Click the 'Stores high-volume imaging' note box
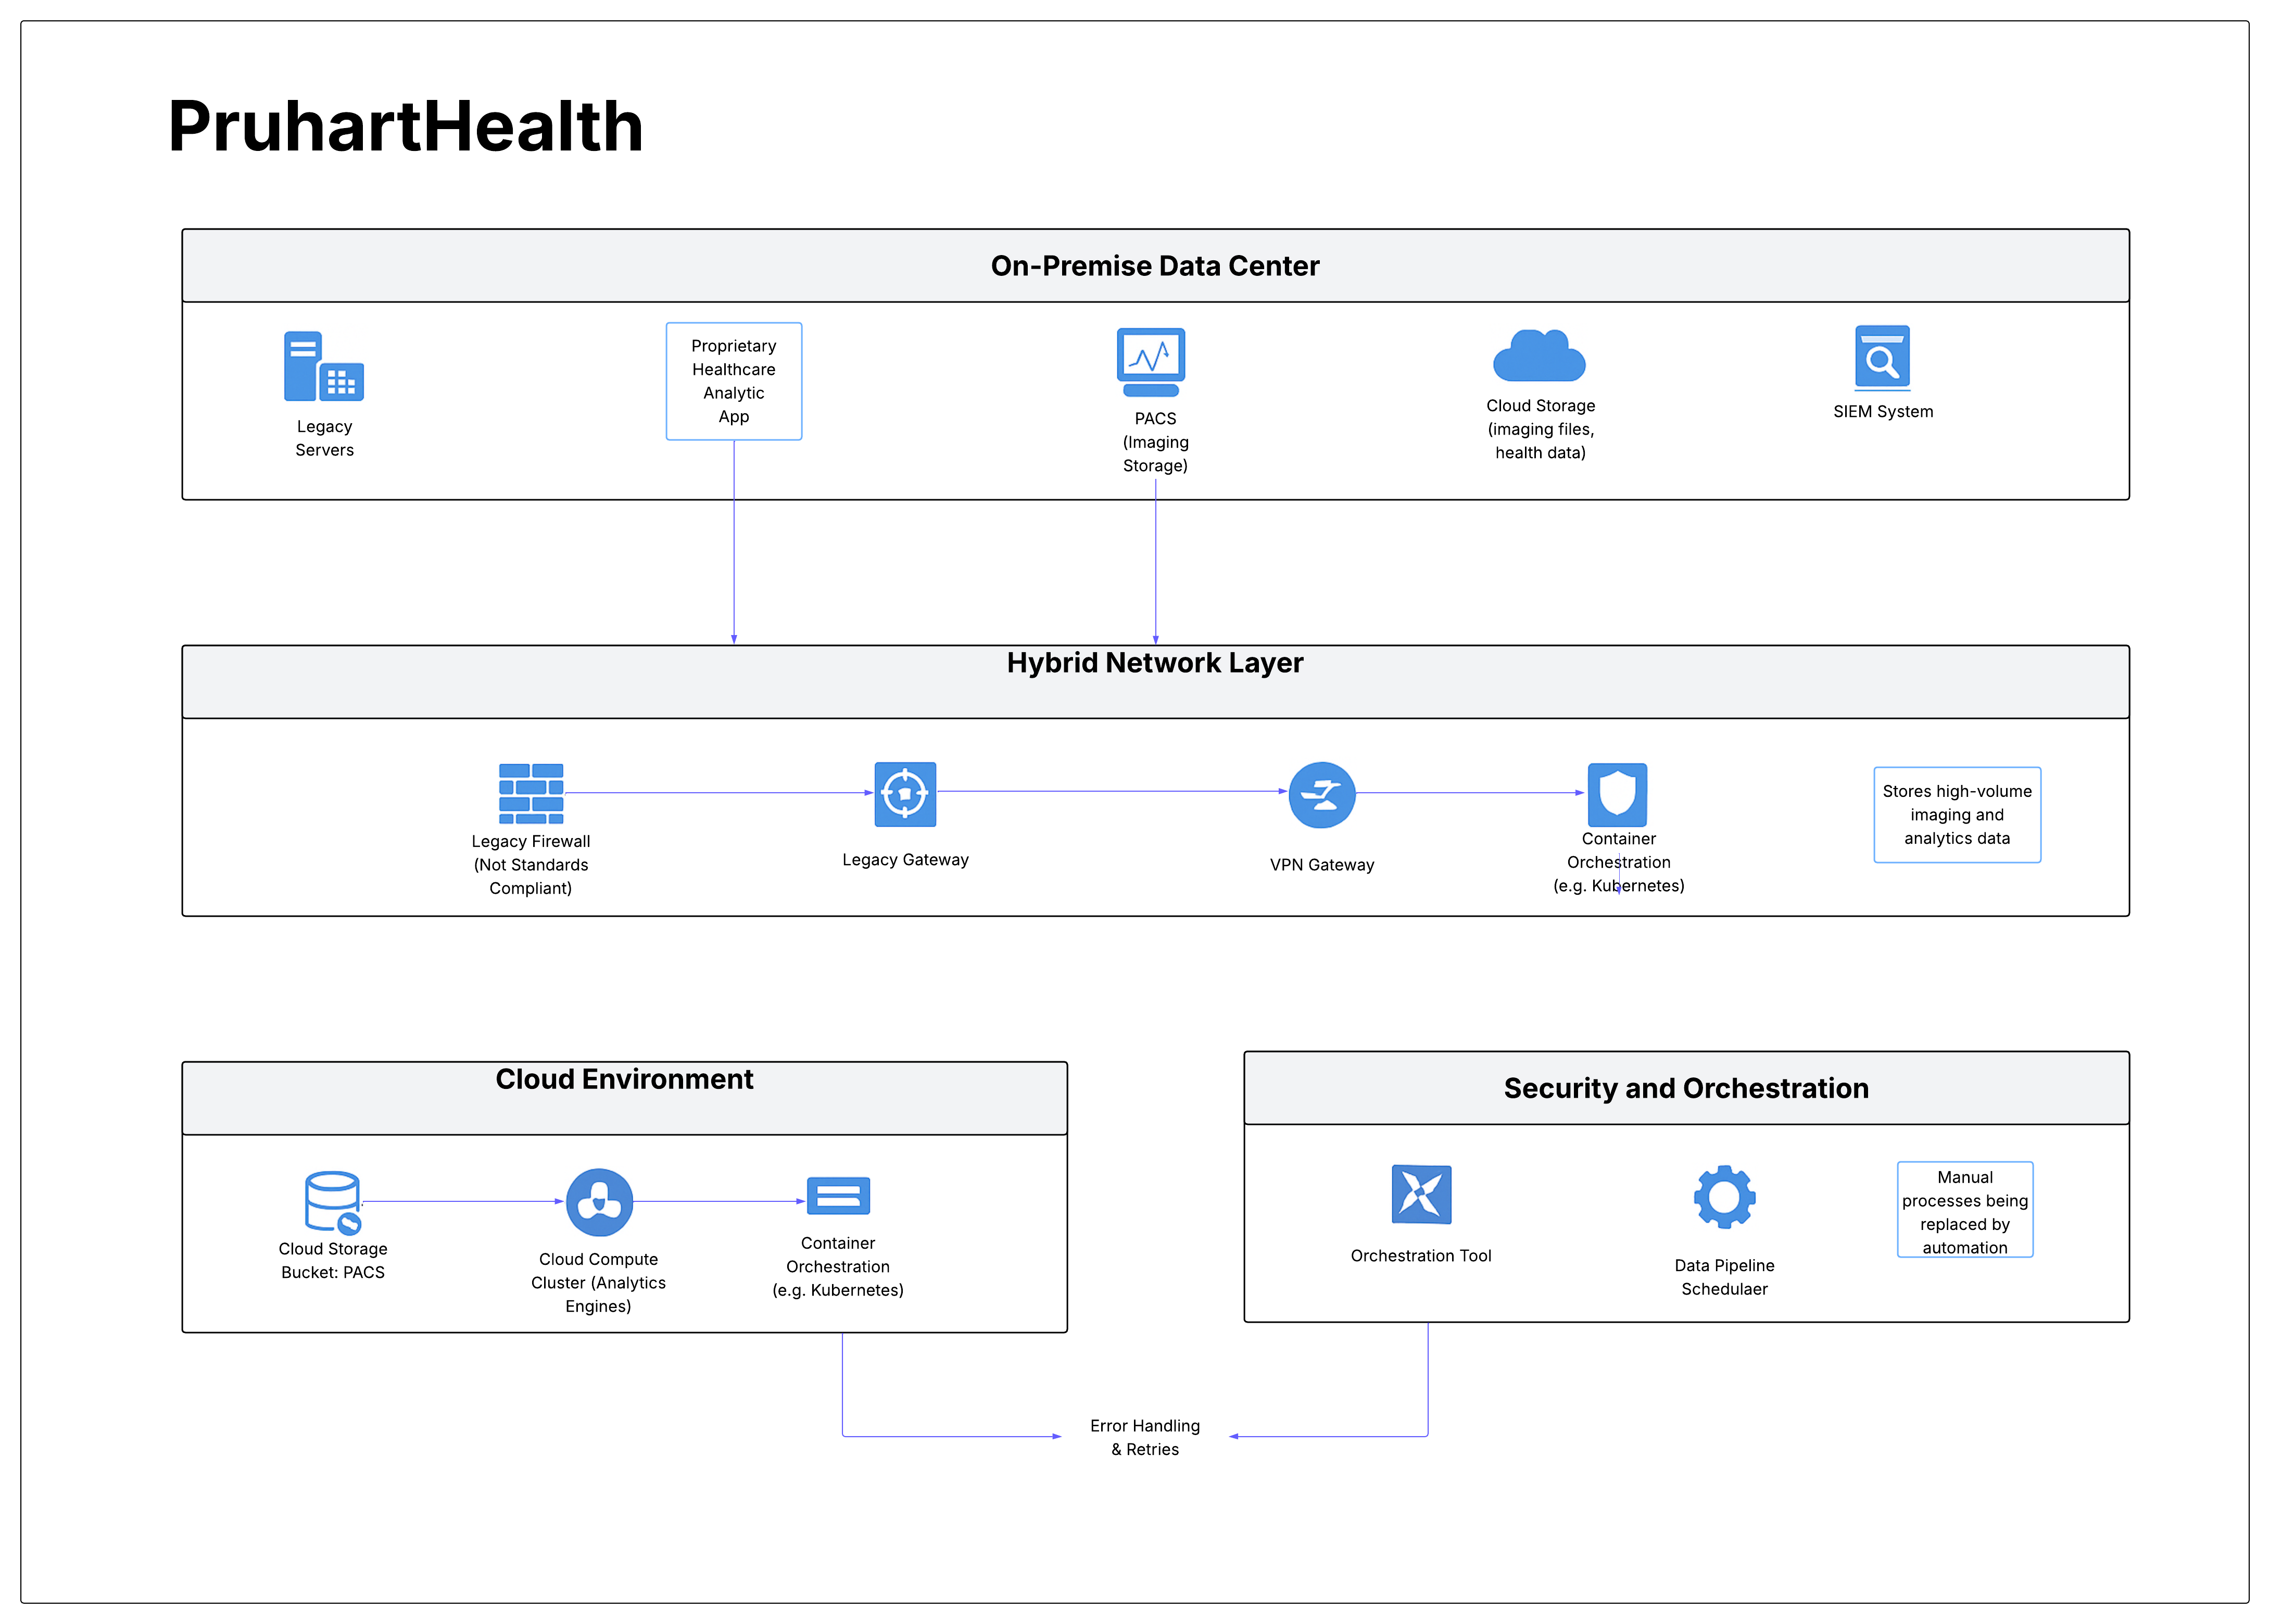Image resolution: width=2270 pixels, height=1624 pixels. pos(1957,815)
